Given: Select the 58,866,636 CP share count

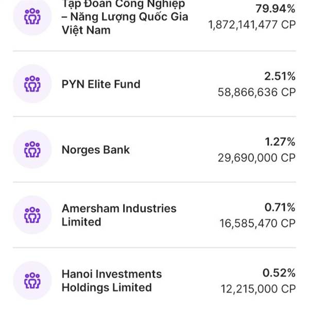Looking at the screenshot, I should click(x=256, y=92).
